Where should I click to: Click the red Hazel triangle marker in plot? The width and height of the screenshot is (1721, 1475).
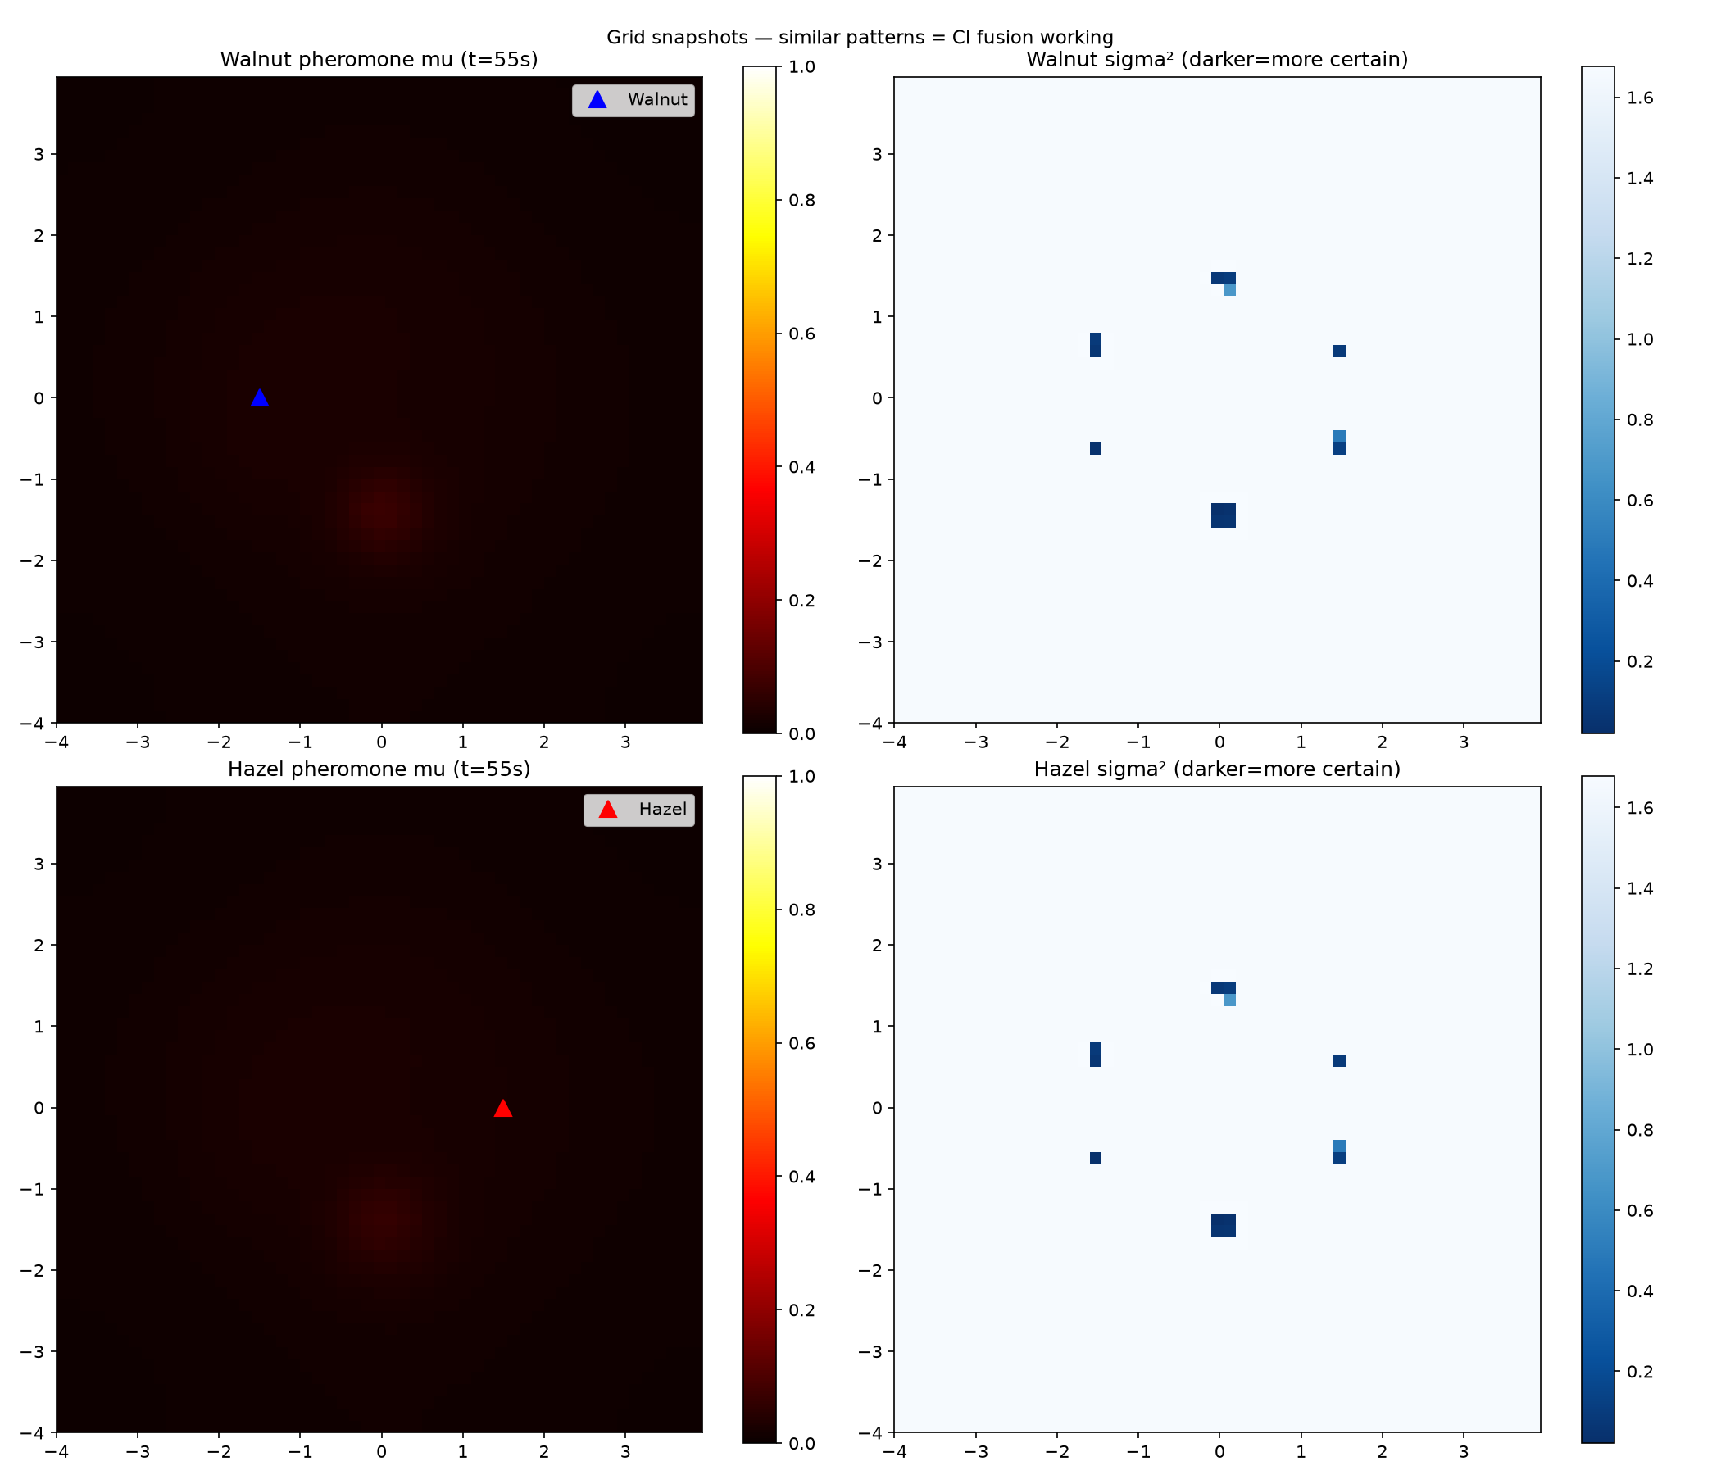pos(502,1108)
